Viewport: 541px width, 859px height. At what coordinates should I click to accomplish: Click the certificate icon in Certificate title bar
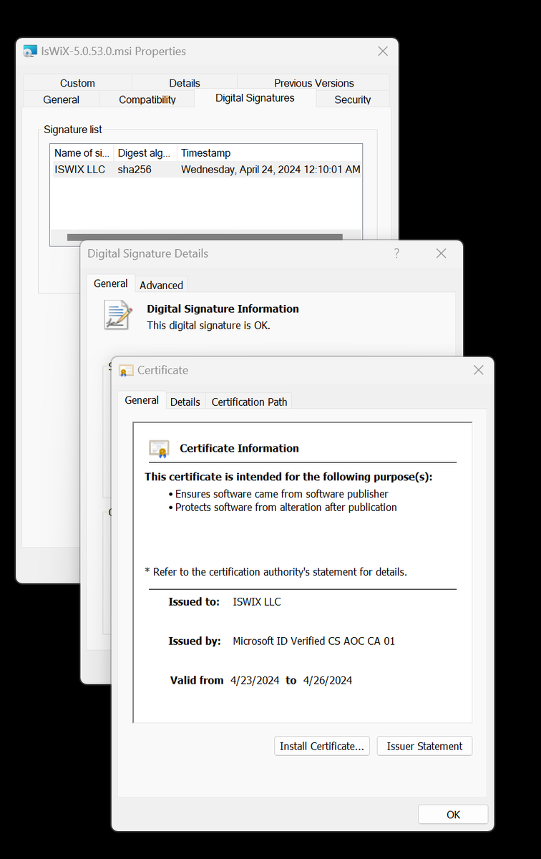click(x=127, y=370)
